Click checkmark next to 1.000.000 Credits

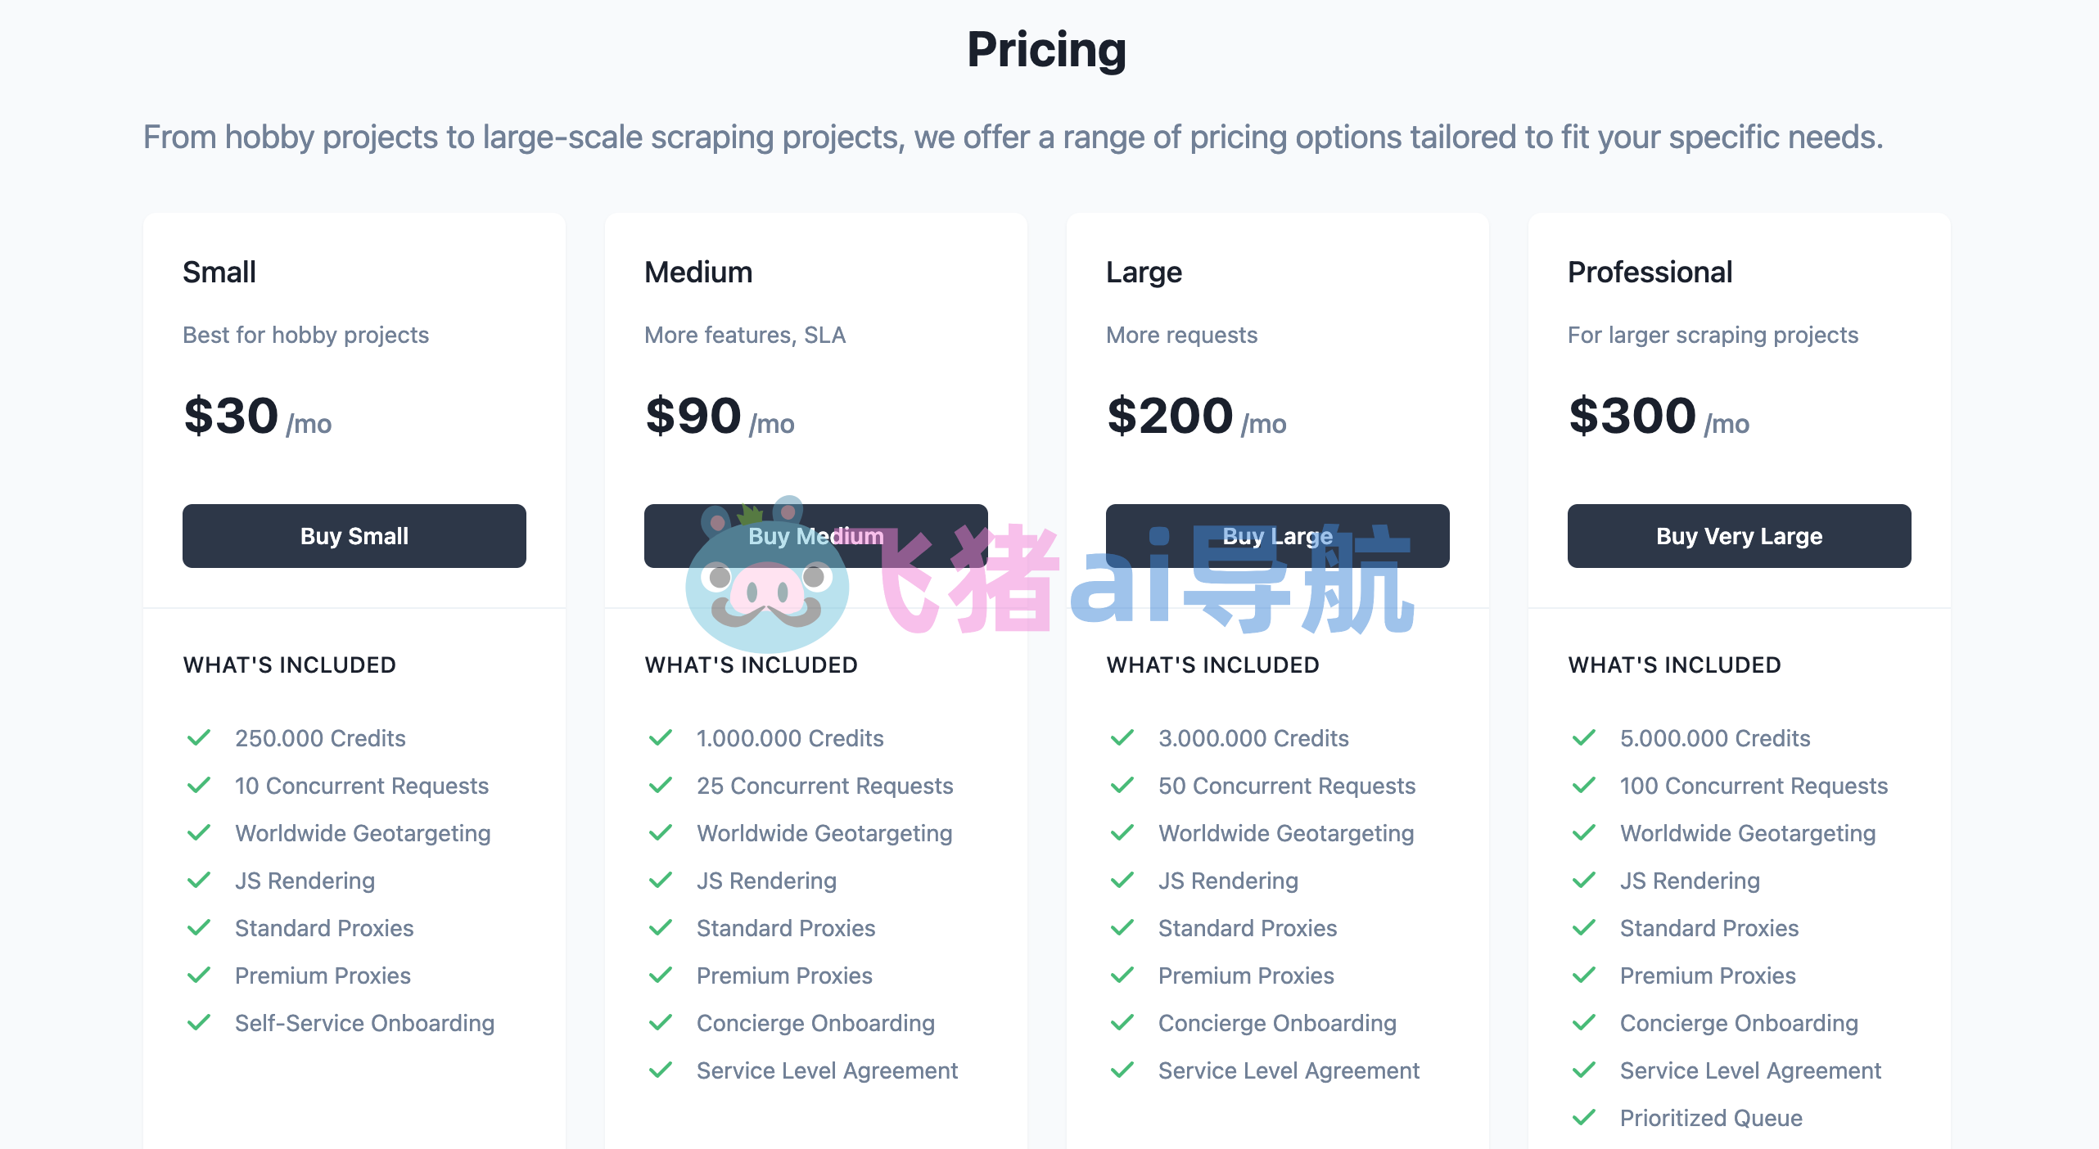click(x=661, y=738)
